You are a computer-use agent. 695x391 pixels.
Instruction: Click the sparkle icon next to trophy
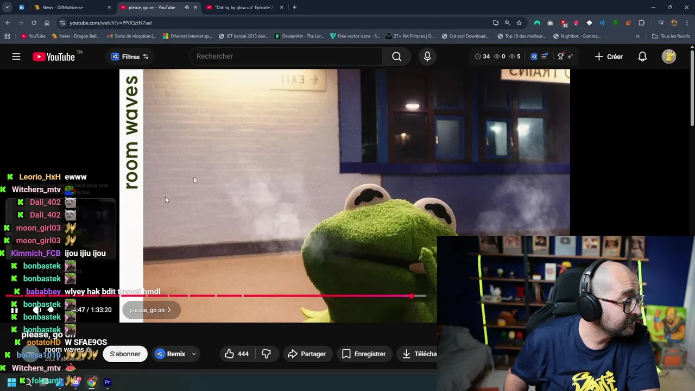(x=570, y=56)
